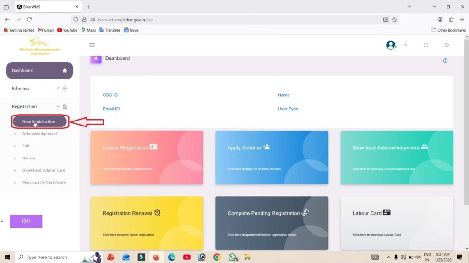469x263 pixels.
Task: Click the sidebar hamburger menu toggle
Action: pos(92,45)
